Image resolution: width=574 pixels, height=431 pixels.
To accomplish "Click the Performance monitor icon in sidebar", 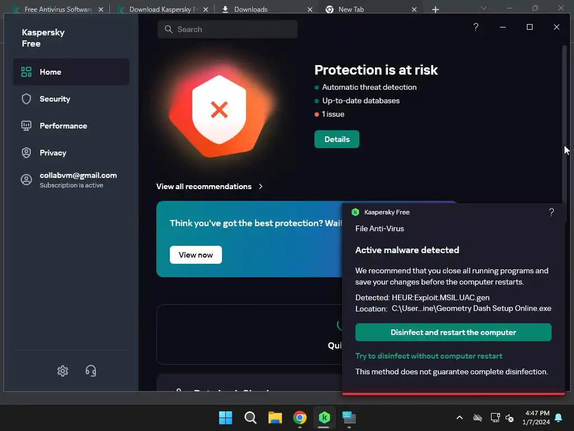I will 26,126.
